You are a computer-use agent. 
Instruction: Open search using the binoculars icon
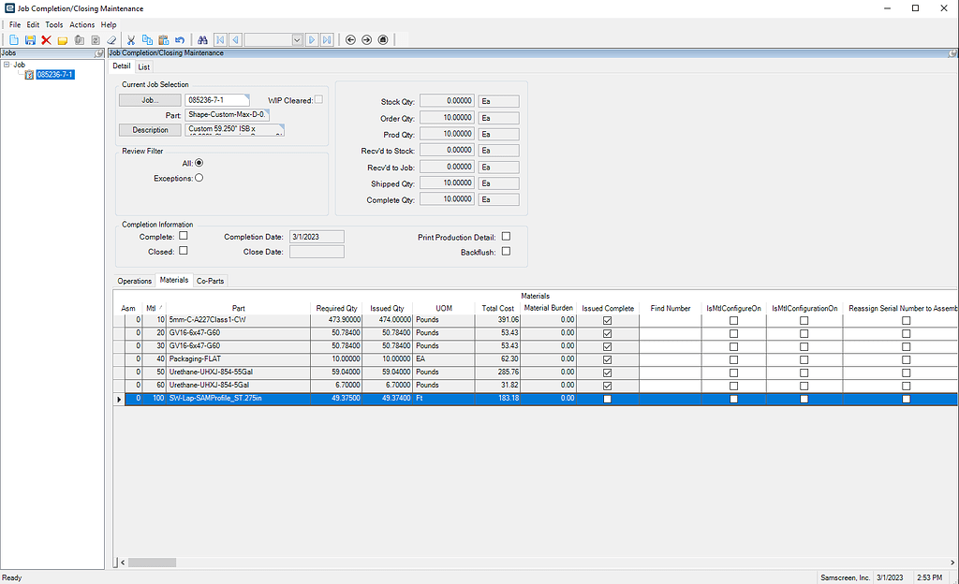pyautogui.click(x=202, y=39)
